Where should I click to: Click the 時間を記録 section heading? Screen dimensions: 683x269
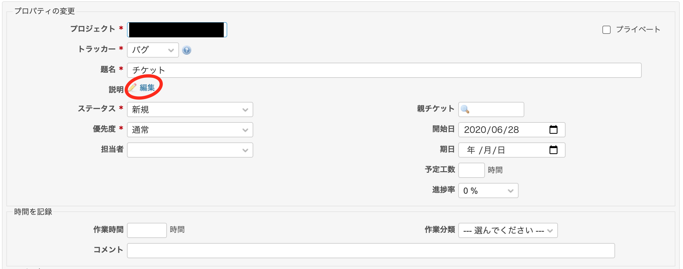pyautogui.click(x=33, y=212)
